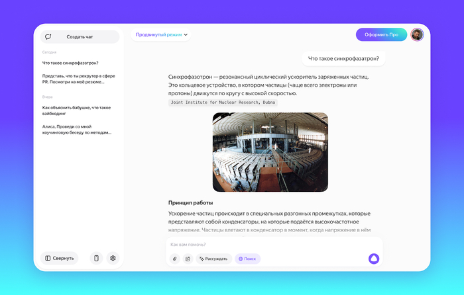Open chat about explaining vibe coding to grandma
The image size is (464, 295).
click(76, 110)
